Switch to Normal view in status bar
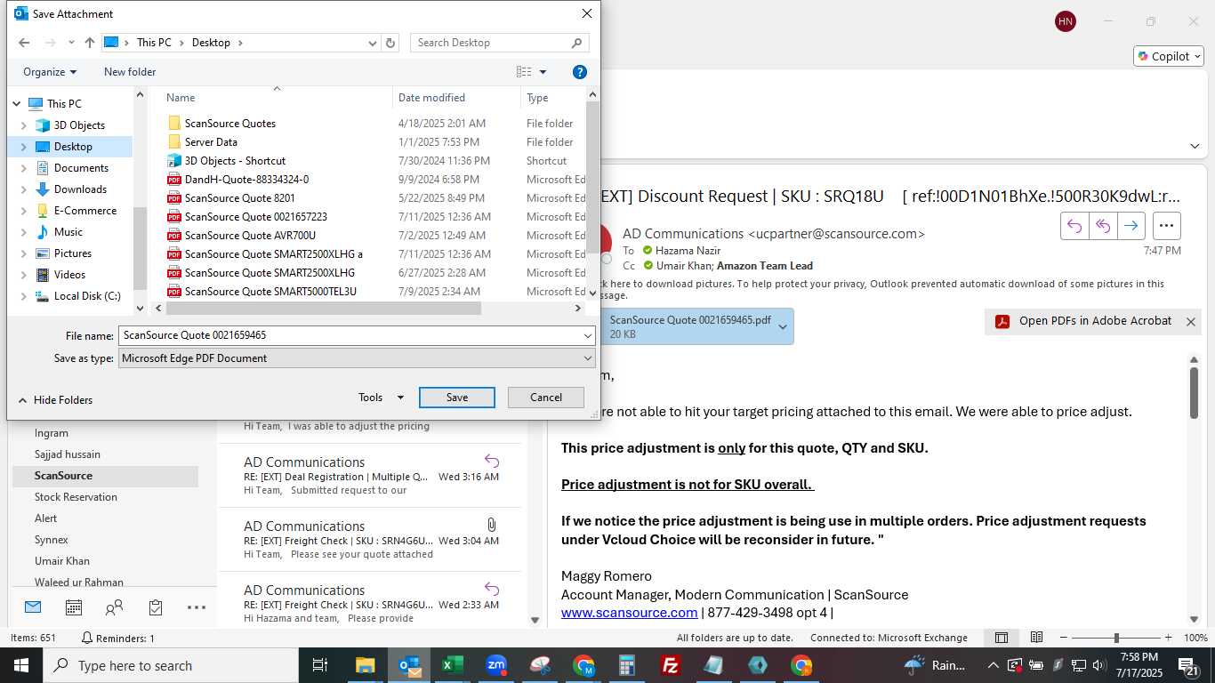Image resolution: width=1215 pixels, height=683 pixels. click(1002, 638)
